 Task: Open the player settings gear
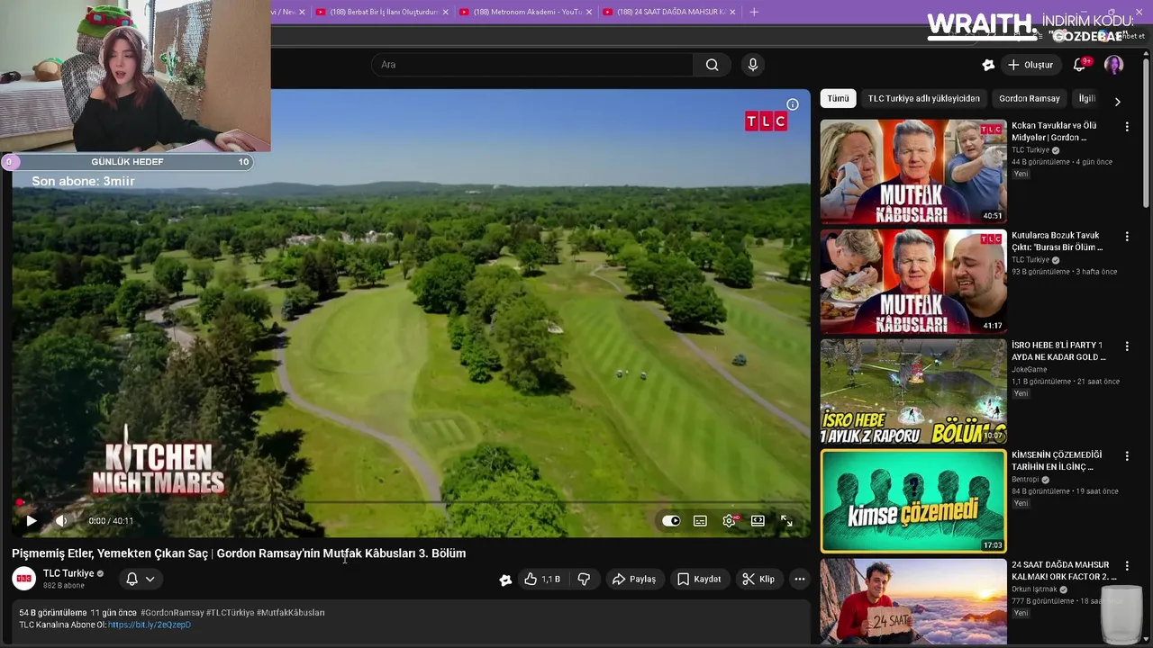(x=730, y=521)
